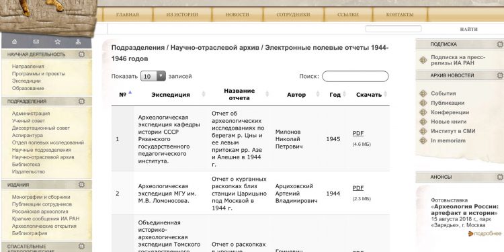504x252 pixels.
Task: Open the Отдел полевых исследований link
Action: coord(48,142)
